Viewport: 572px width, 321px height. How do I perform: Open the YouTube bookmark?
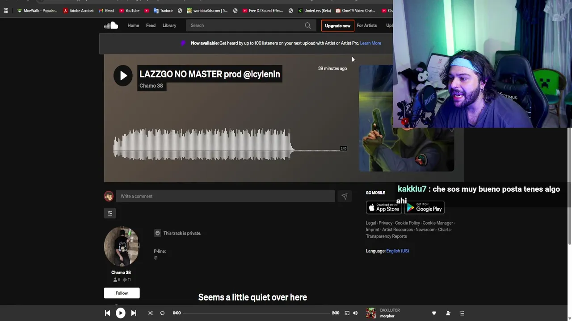coord(130,11)
